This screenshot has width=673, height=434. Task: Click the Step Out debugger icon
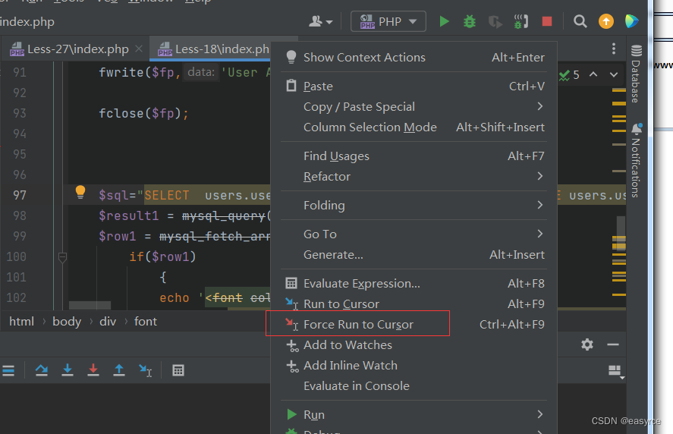click(119, 370)
